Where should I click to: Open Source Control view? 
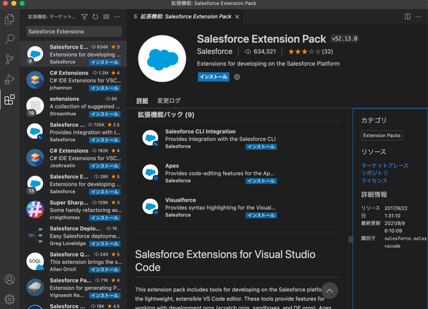[x=10, y=59]
